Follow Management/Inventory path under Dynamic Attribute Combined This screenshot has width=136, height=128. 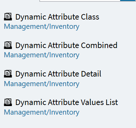tap(42, 55)
